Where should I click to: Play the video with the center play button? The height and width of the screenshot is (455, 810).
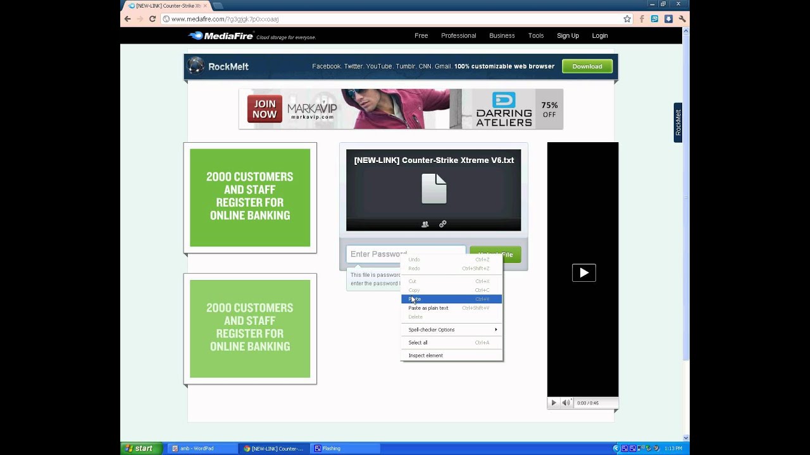coord(583,273)
